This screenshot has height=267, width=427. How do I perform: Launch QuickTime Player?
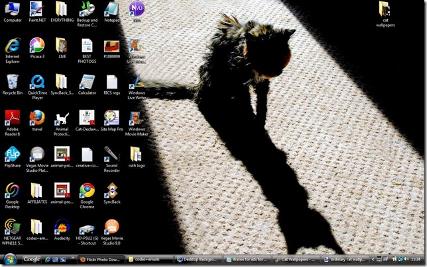point(37,87)
